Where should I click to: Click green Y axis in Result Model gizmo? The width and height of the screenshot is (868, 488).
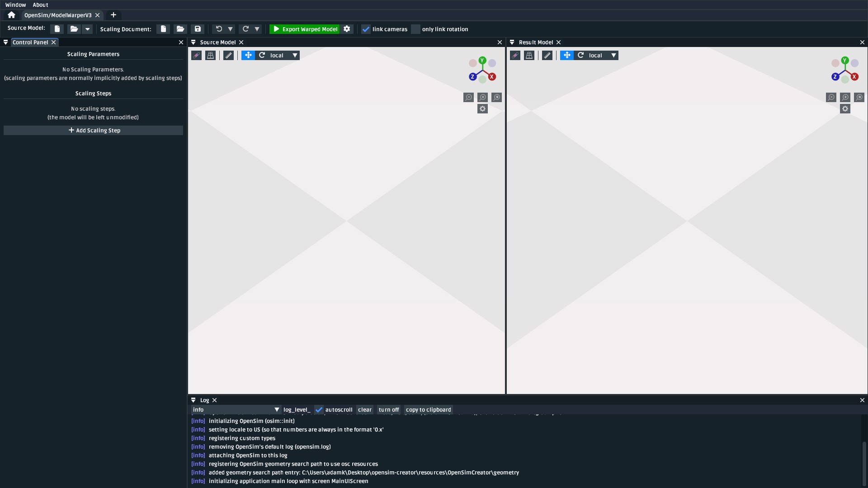click(845, 60)
